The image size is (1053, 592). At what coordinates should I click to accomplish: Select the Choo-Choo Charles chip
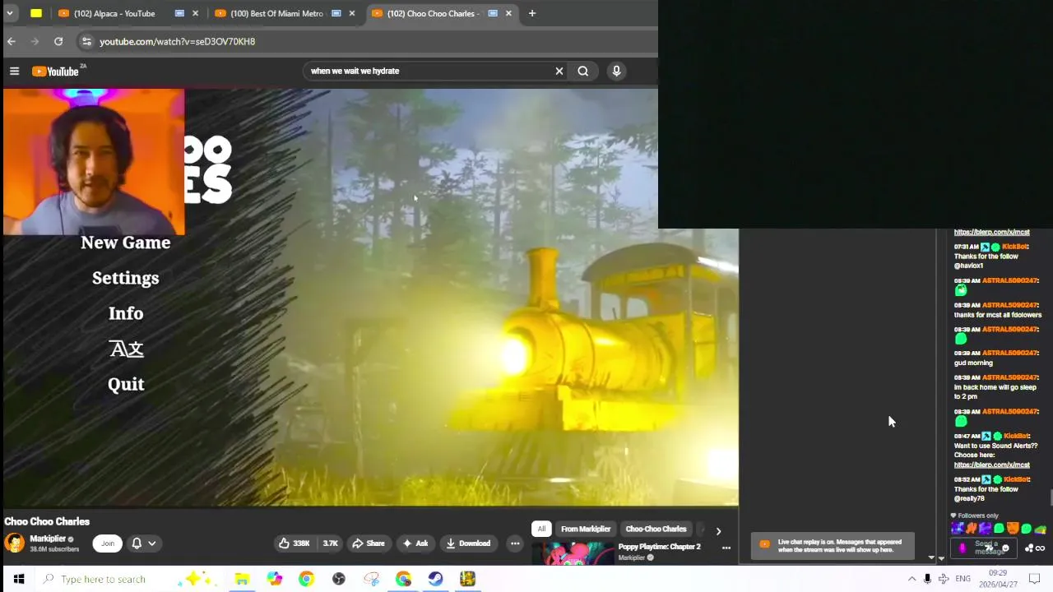click(656, 529)
